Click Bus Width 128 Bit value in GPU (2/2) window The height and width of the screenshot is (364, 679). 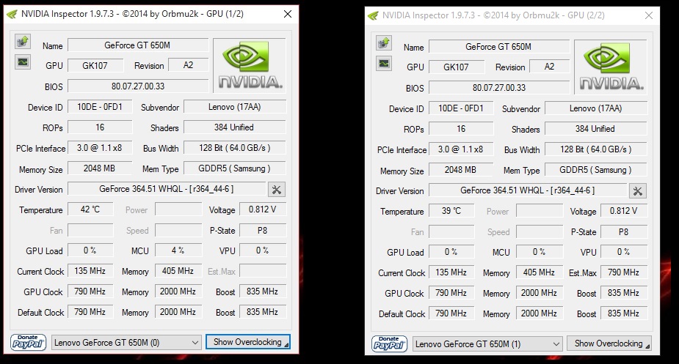click(596, 149)
